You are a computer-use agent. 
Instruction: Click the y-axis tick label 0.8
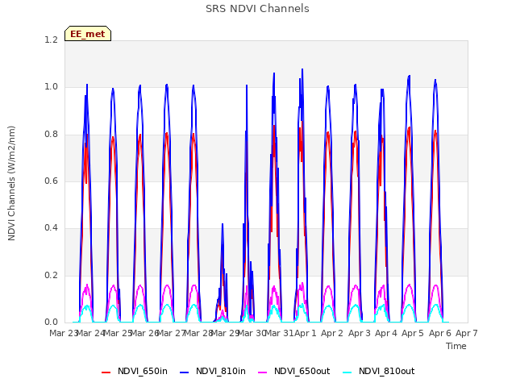click(x=51, y=135)
